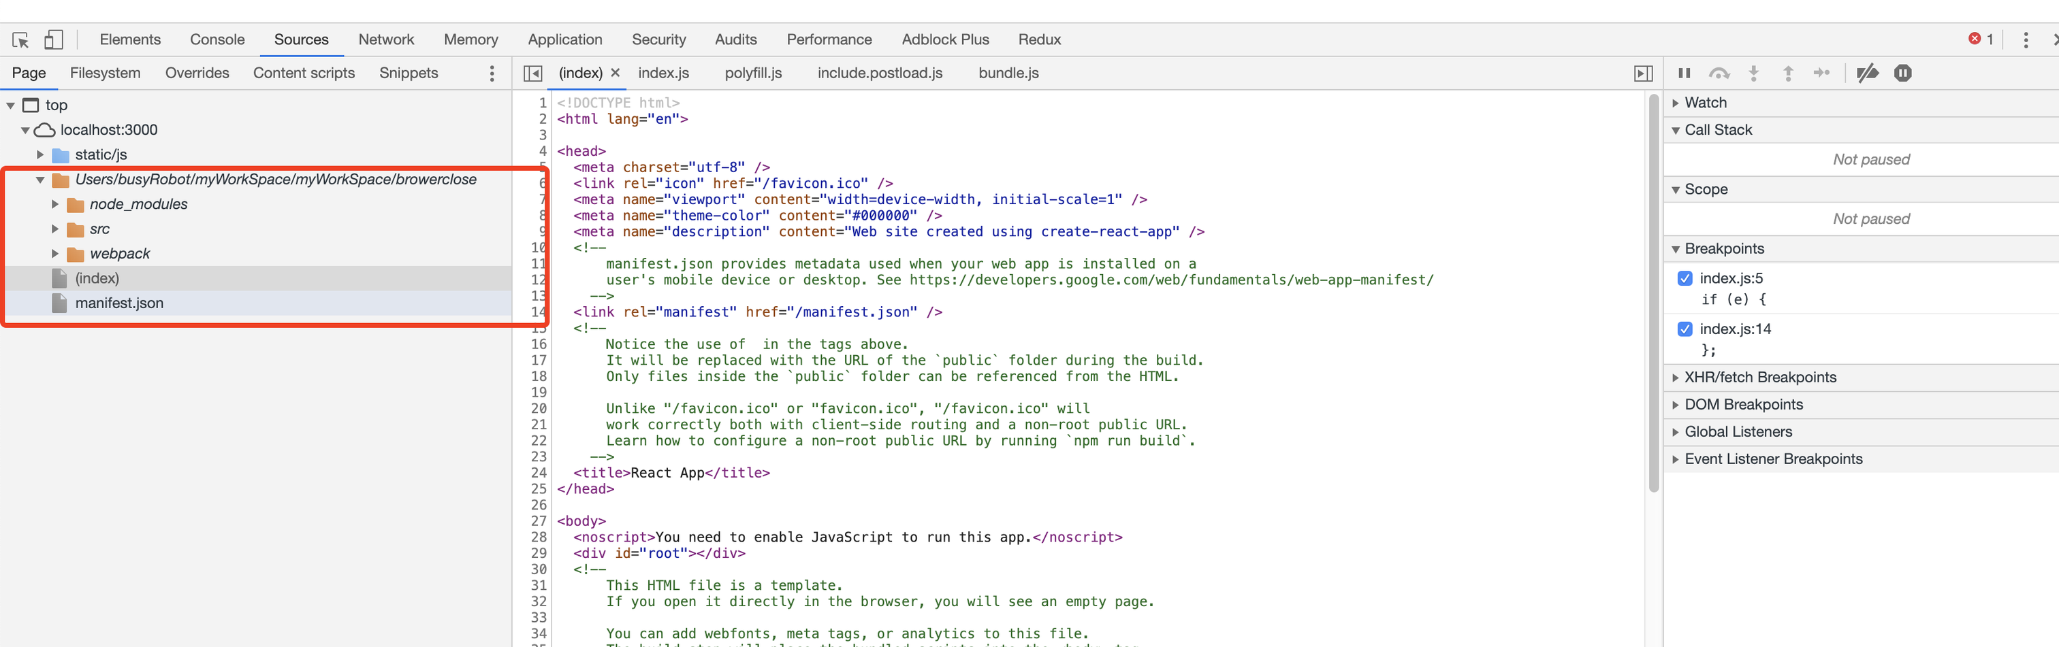Open the Performance panel
The image size is (2059, 647).
(829, 39)
